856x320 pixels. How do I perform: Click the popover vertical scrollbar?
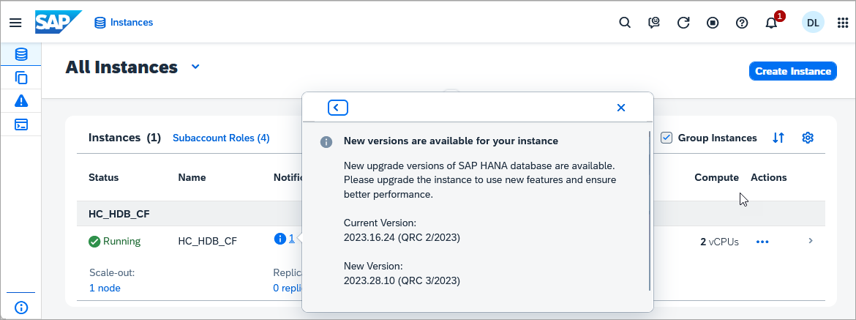click(x=650, y=210)
